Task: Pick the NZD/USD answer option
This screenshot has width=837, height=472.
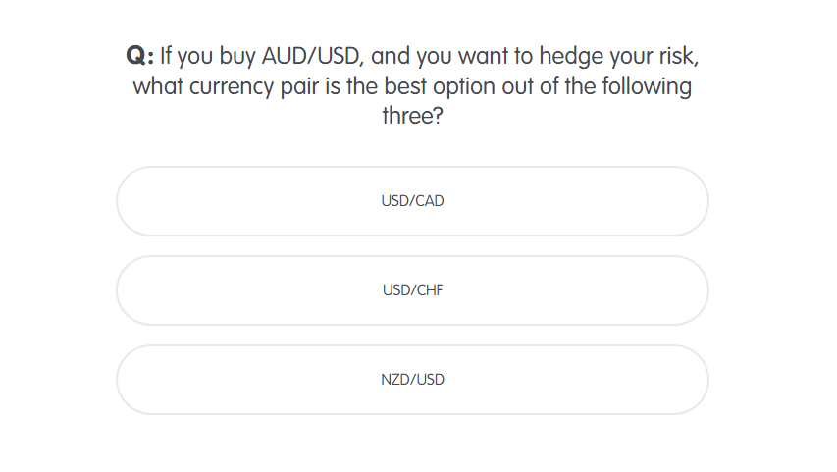Action: [412, 380]
